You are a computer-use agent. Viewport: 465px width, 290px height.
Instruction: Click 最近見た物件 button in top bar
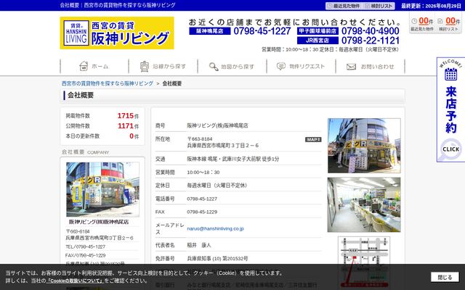pyautogui.click(x=344, y=6)
